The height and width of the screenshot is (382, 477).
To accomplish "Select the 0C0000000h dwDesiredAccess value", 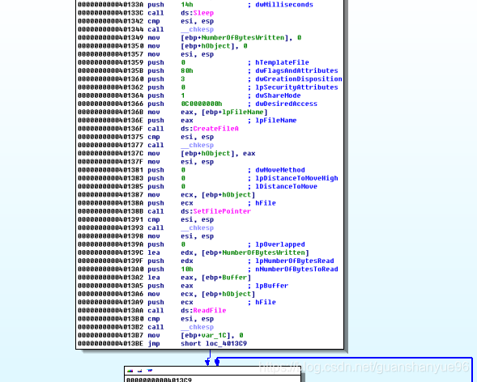I will 202,104.
